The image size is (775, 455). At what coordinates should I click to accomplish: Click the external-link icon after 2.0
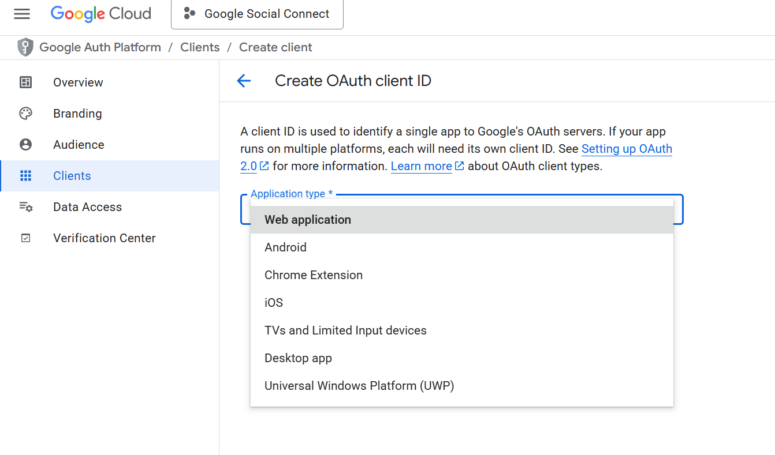tap(264, 166)
